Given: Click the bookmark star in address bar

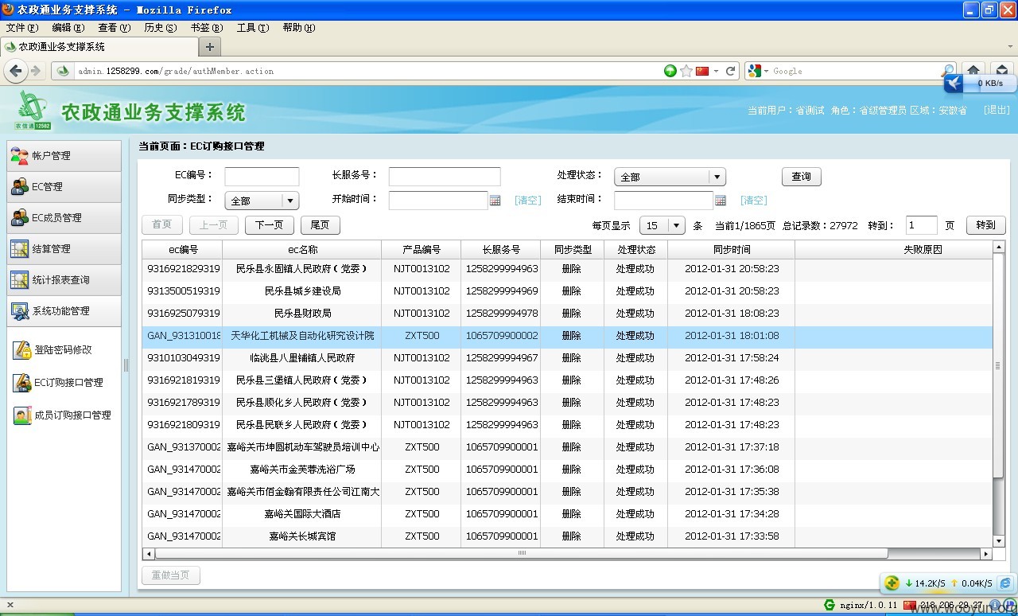Looking at the screenshot, I should (686, 71).
